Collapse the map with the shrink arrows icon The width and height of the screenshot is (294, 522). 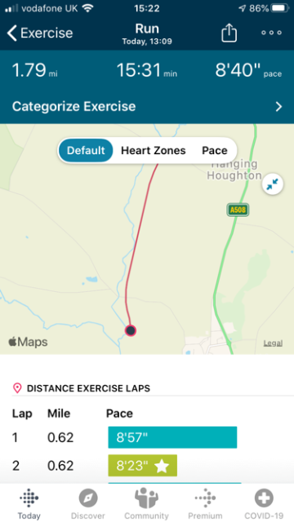(x=273, y=184)
